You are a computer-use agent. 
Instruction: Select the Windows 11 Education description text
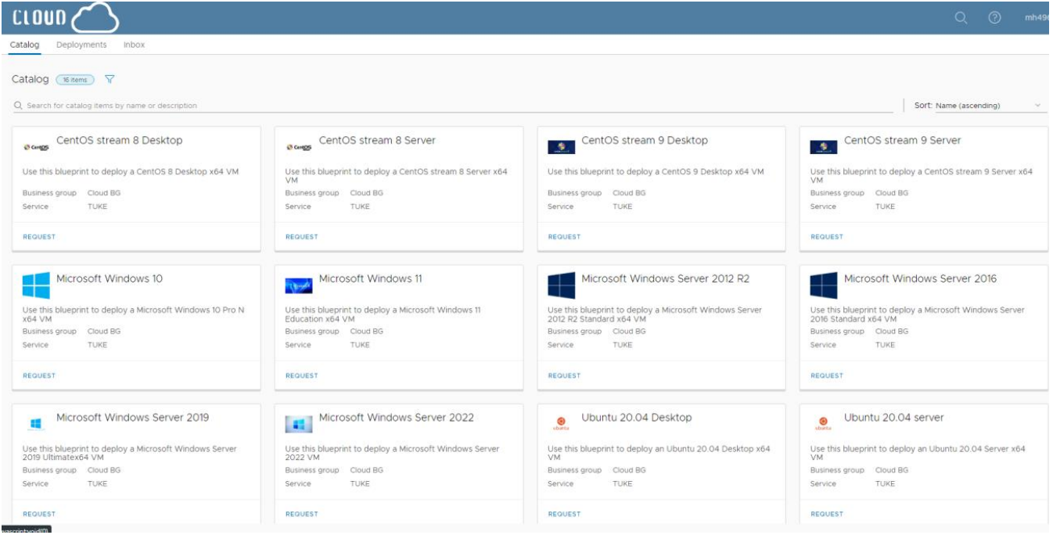[x=383, y=314]
